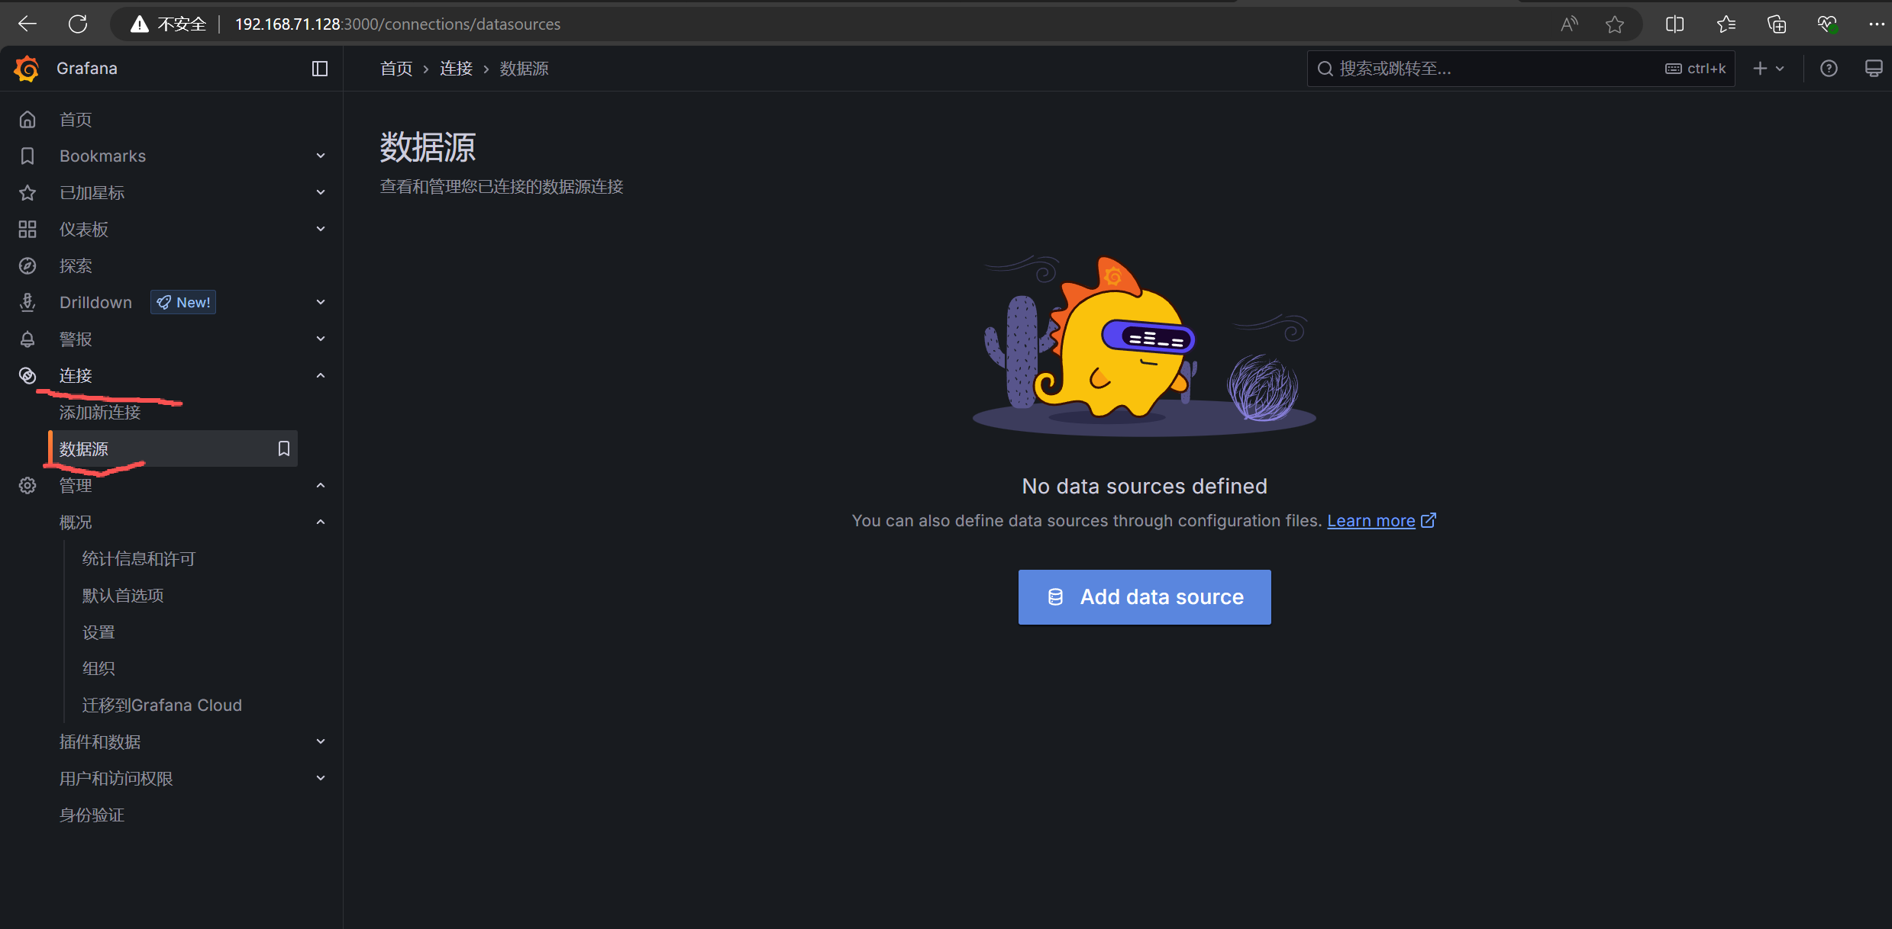Bookmark the 数据源 menu item
This screenshot has width=1892, height=929.
[x=284, y=448]
